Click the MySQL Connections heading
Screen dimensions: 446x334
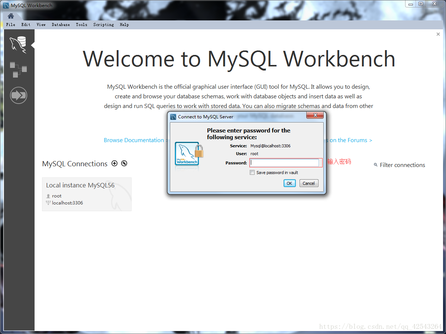(75, 164)
